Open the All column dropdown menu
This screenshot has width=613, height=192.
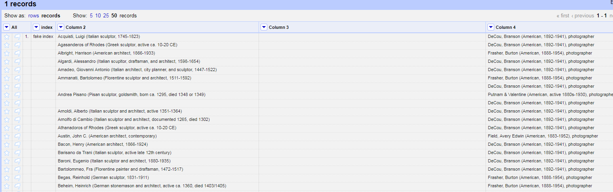[7, 27]
